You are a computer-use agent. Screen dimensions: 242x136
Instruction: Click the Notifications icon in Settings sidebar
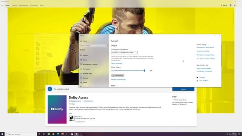click(x=81, y=64)
